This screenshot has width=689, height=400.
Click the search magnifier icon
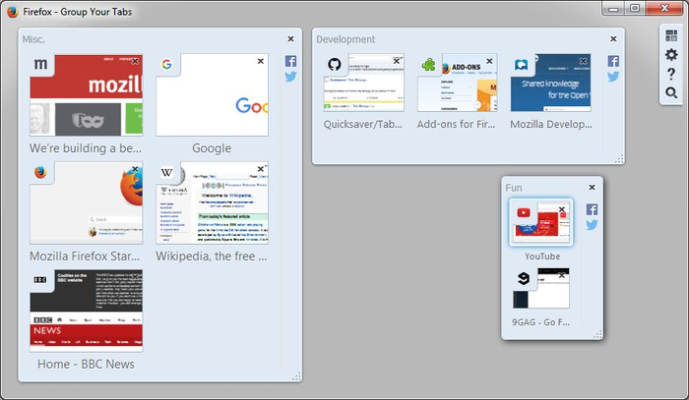pyautogui.click(x=671, y=92)
